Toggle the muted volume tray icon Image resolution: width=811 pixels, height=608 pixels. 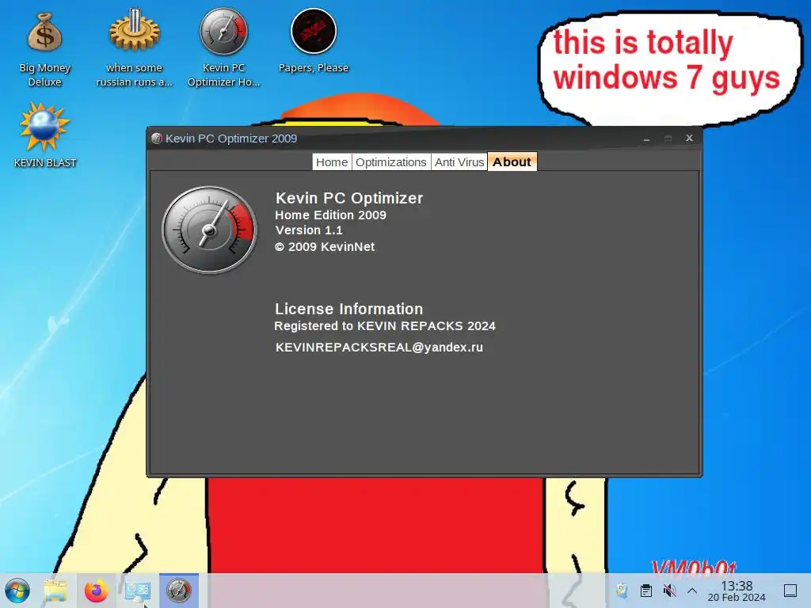[x=669, y=591]
